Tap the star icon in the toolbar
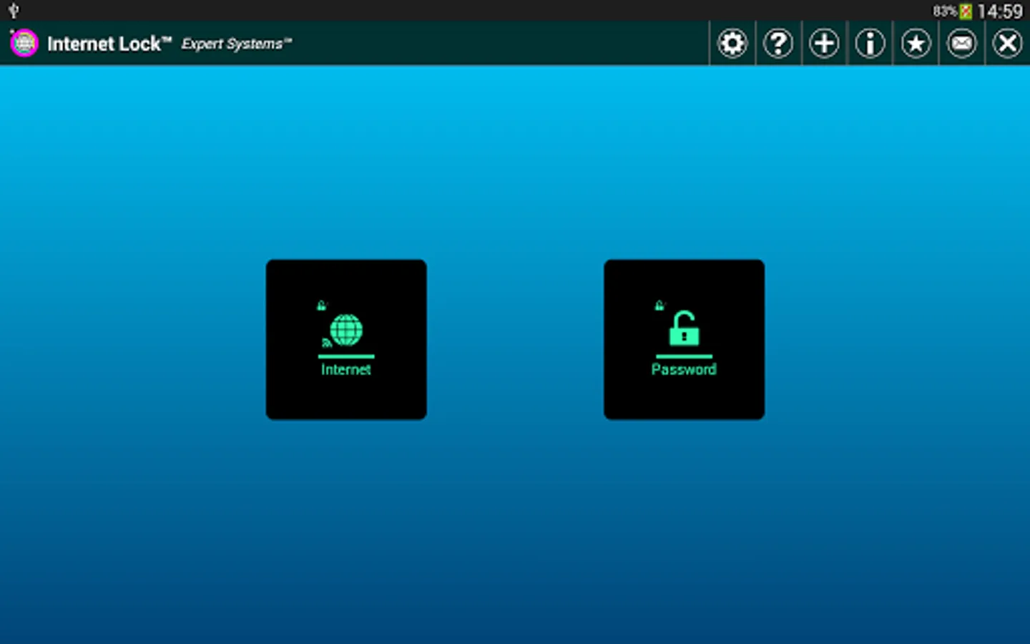 click(916, 44)
